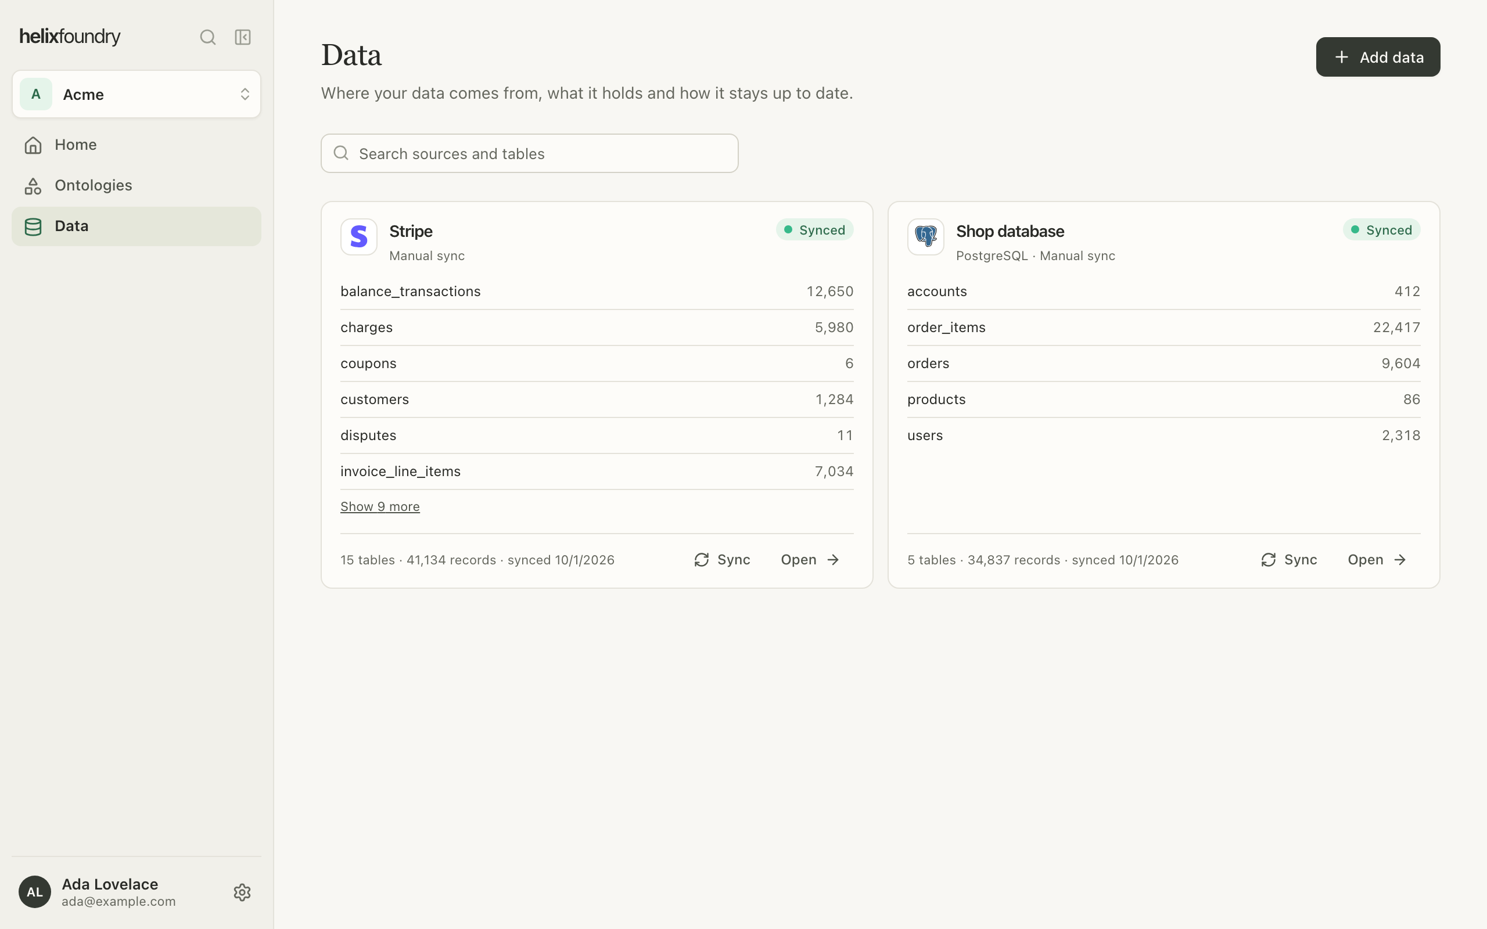Viewport: 1487px width, 929px height.
Task: Click the helixfoundry logo
Action: (x=70, y=37)
